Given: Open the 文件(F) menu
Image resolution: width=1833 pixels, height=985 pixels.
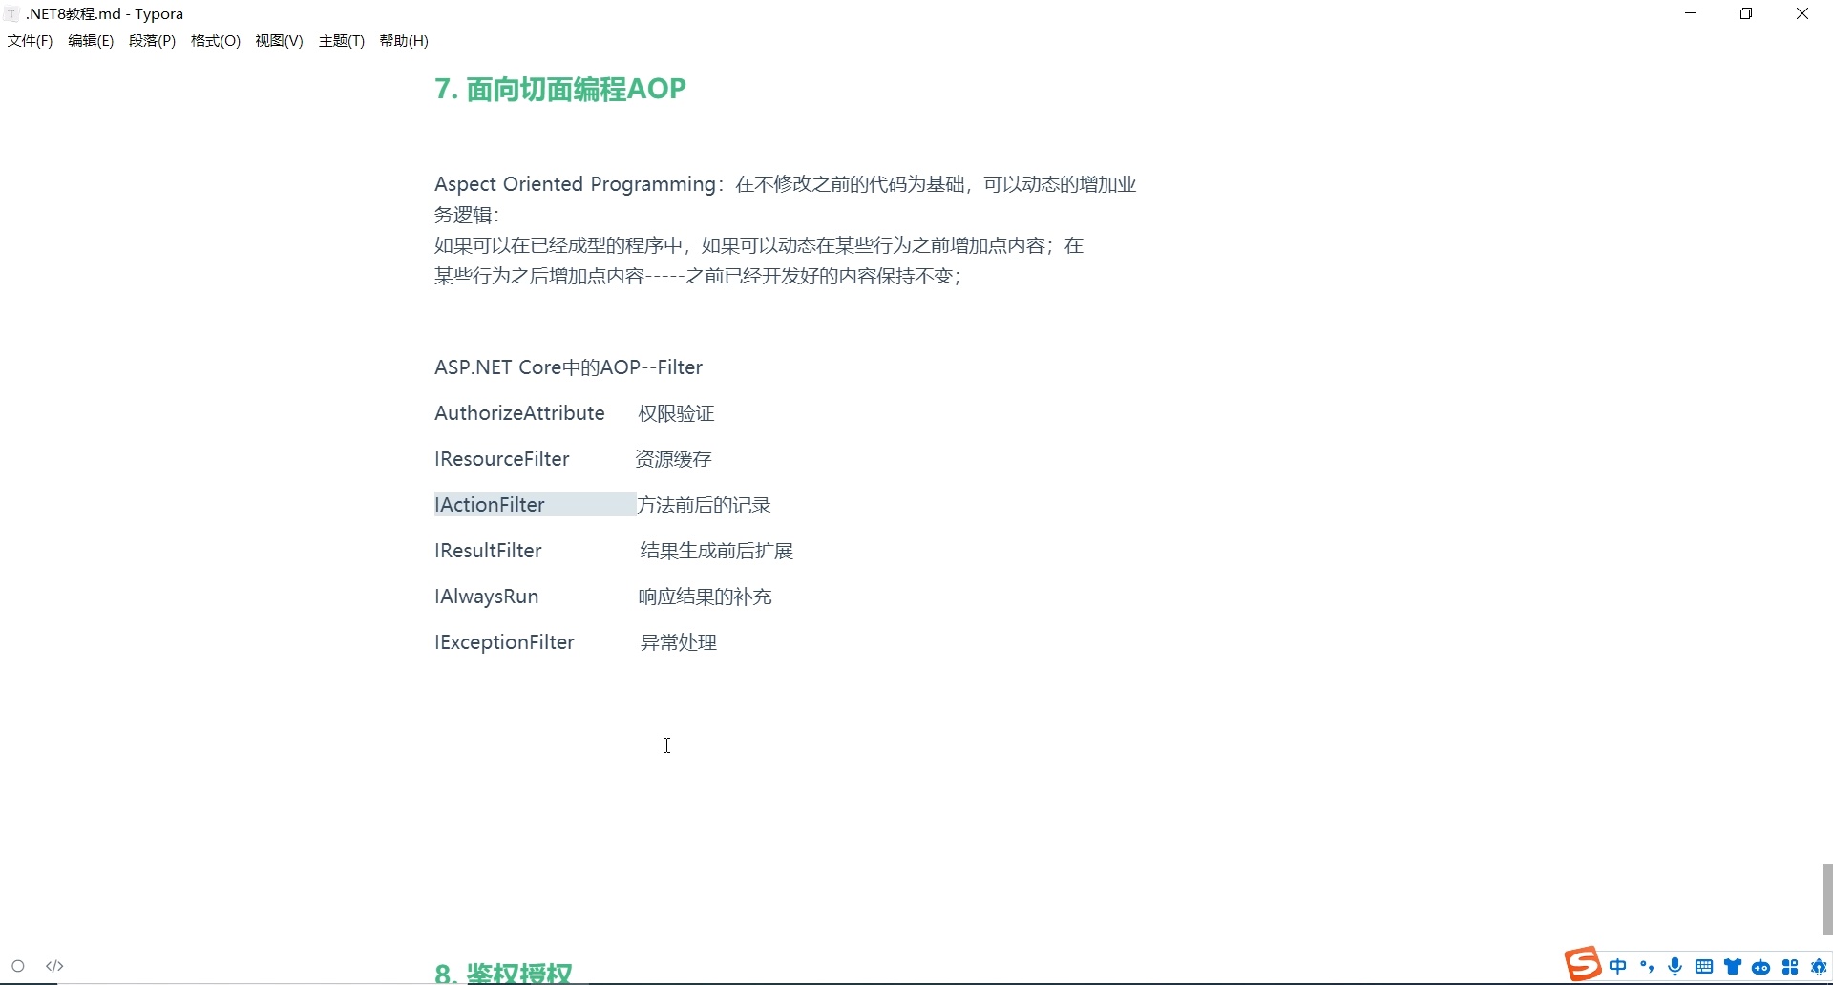Looking at the screenshot, I should (30, 41).
